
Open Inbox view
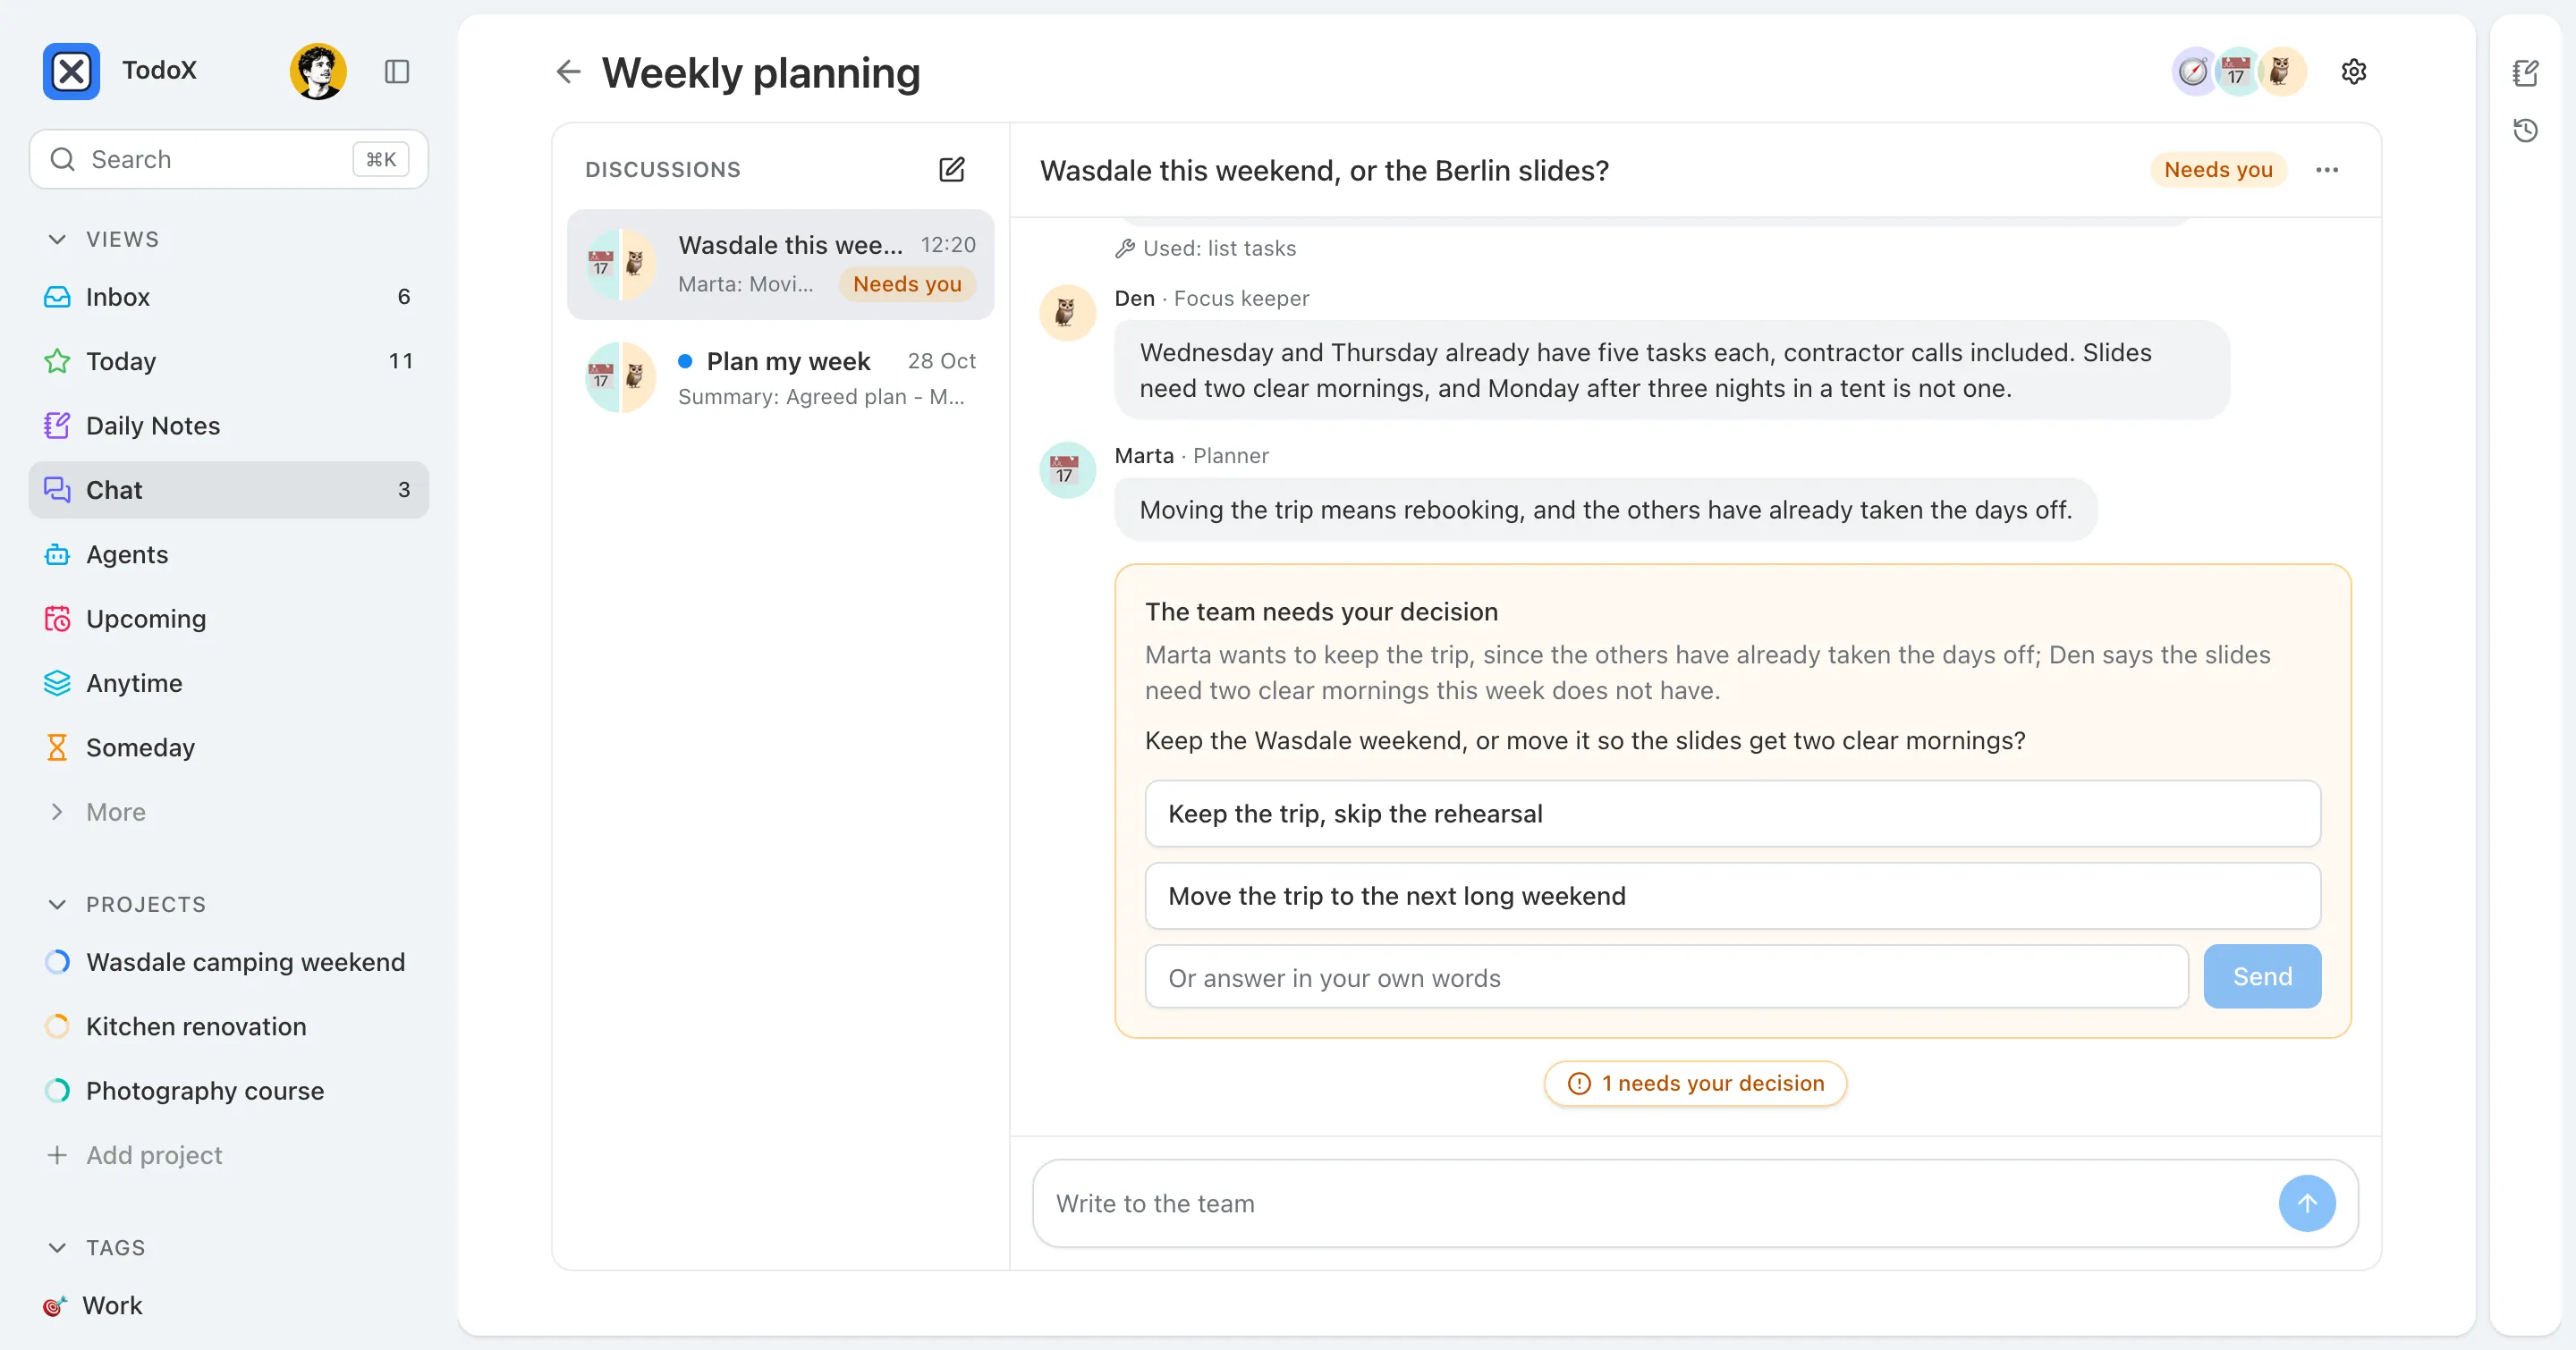229,297
